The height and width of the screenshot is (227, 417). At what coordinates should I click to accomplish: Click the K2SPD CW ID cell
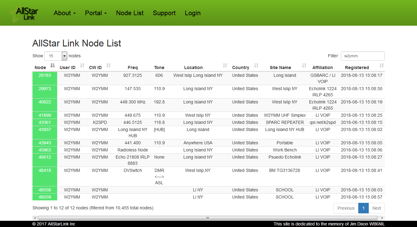click(x=100, y=122)
